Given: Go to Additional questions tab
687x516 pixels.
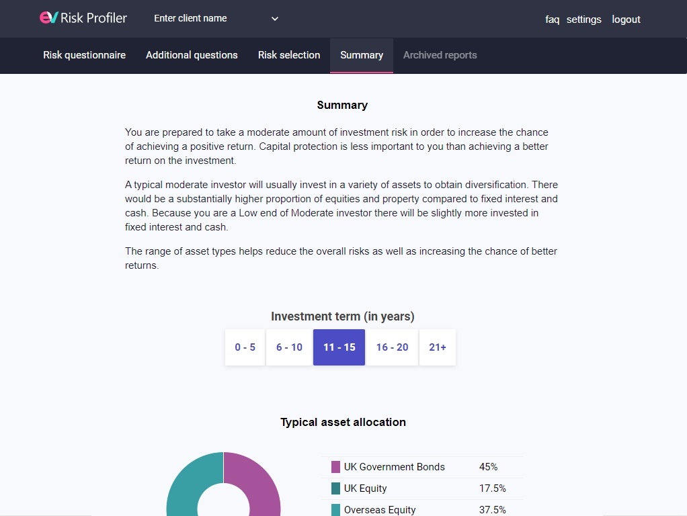Looking at the screenshot, I should pyautogui.click(x=192, y=55).
